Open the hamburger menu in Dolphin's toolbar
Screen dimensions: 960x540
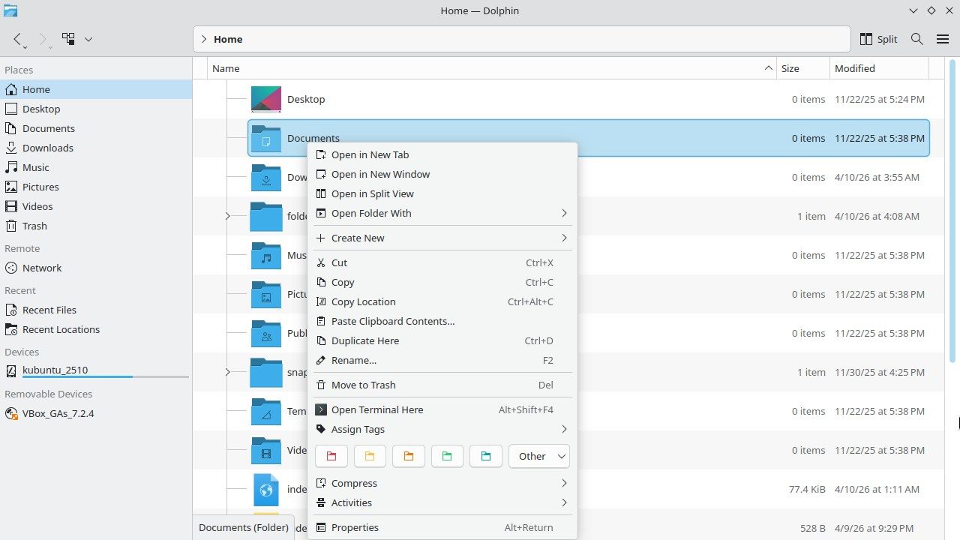point(943,39)
